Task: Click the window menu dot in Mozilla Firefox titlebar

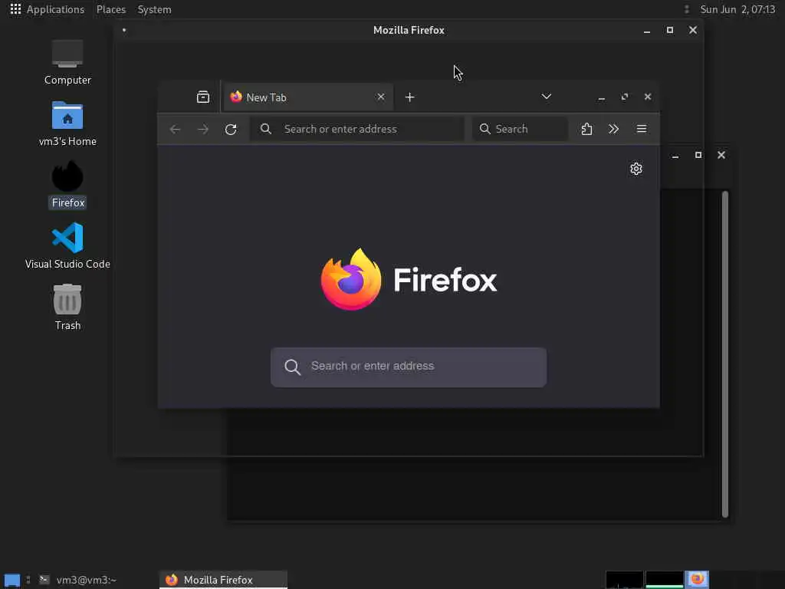Action: tap(124, 30)
